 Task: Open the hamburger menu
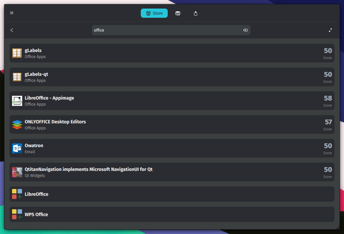click(x=12, y=13)
